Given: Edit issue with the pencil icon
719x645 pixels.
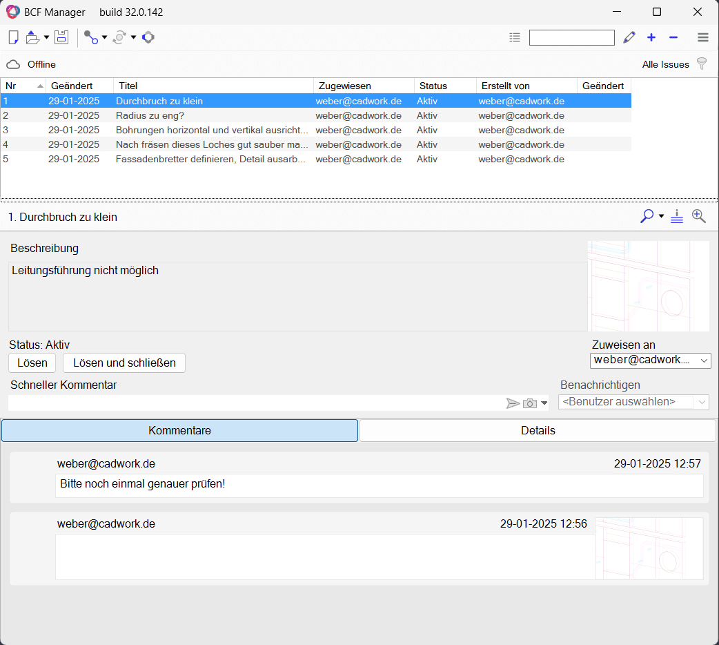Looking at the screenshot, I should (x=629, y=37).
